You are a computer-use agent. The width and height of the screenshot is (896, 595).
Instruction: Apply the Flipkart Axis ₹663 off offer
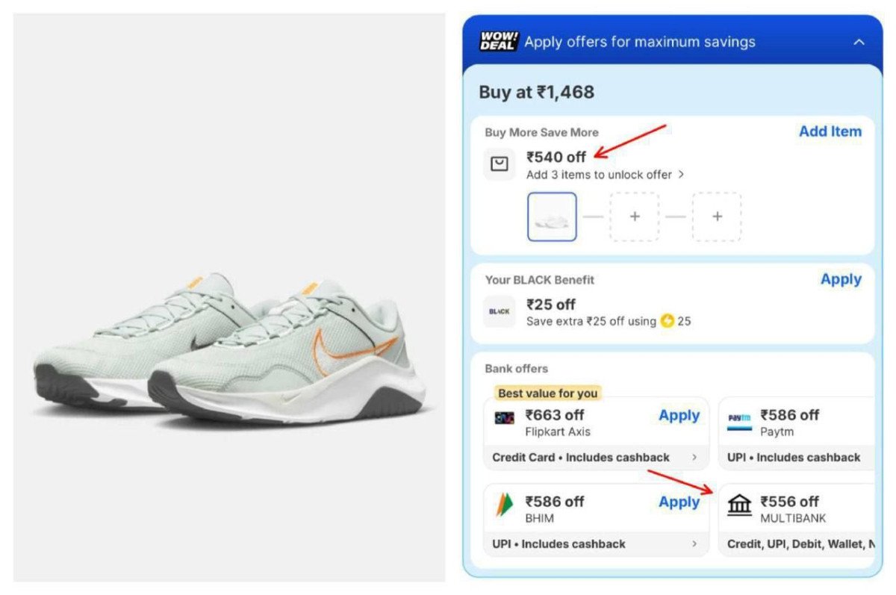pyautogui.click(x=679, y=415)
